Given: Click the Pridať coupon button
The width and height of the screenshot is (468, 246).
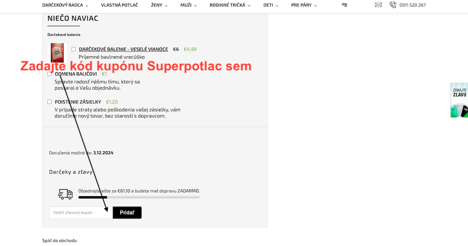Looking at the screenshot, I should (127, 213).
